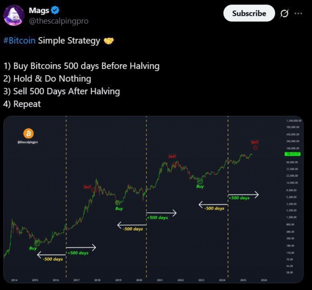Image resolution: width=312 pixels, height=290 pixels.
Task: Click the 2025 red Sell circle marker
Action: pos(255,148)
